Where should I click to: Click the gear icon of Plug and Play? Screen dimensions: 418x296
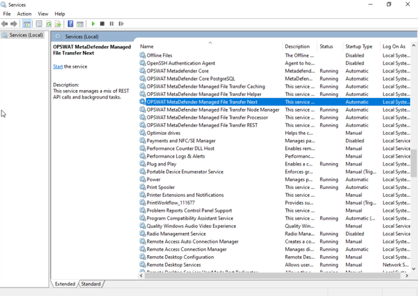click(142, 164)
